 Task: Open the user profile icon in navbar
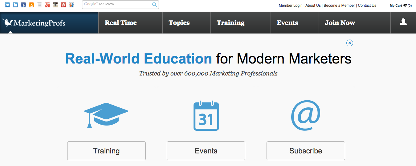(403, 22)
